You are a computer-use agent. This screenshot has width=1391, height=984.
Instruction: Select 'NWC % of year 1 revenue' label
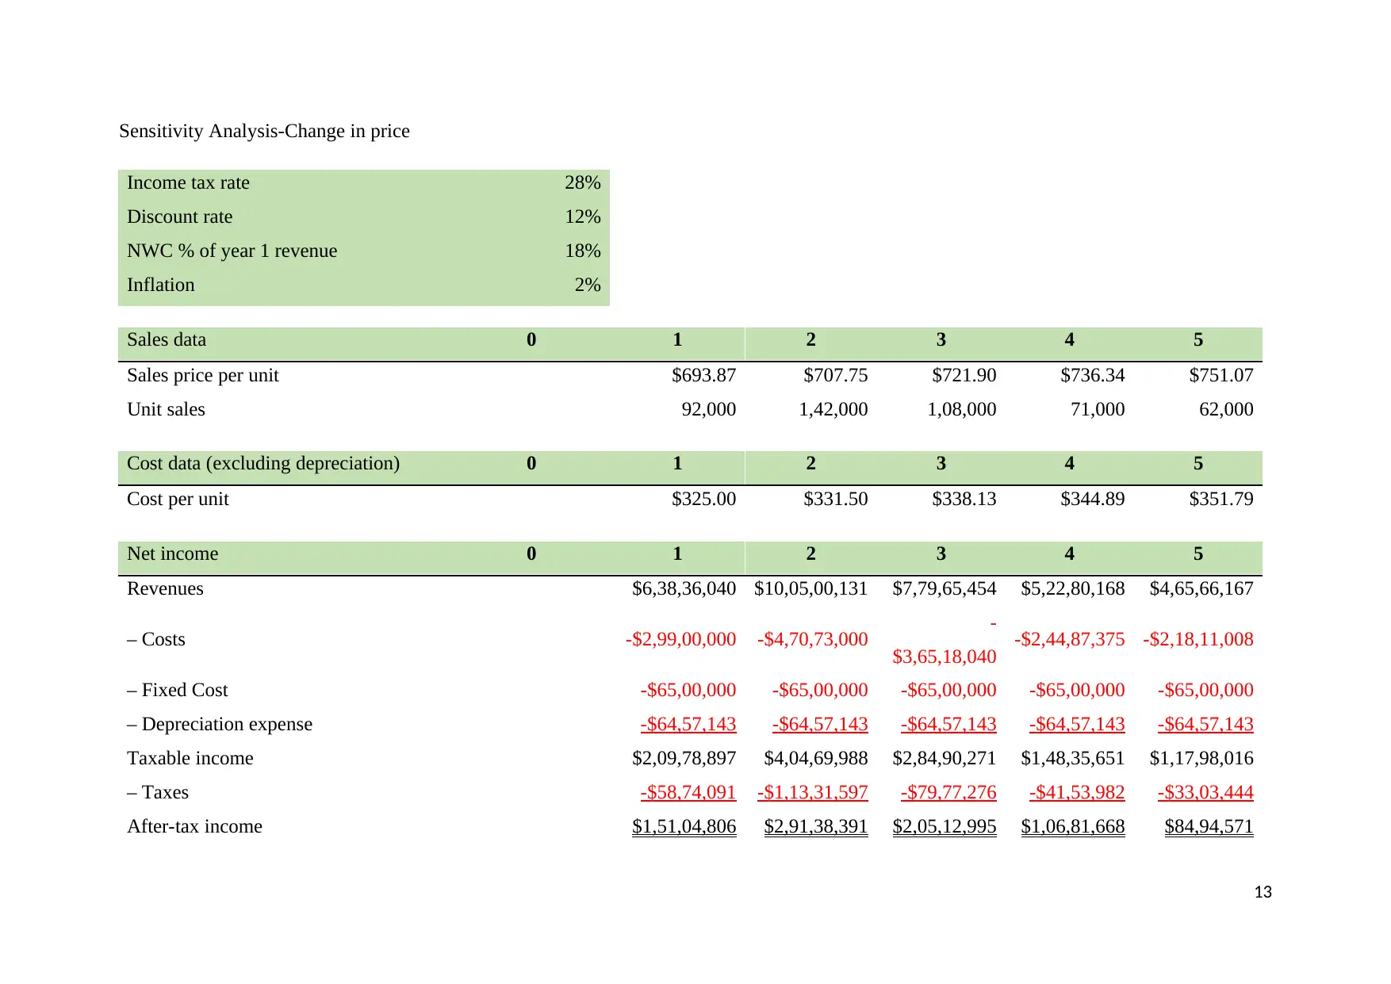[x=232, y=251]
